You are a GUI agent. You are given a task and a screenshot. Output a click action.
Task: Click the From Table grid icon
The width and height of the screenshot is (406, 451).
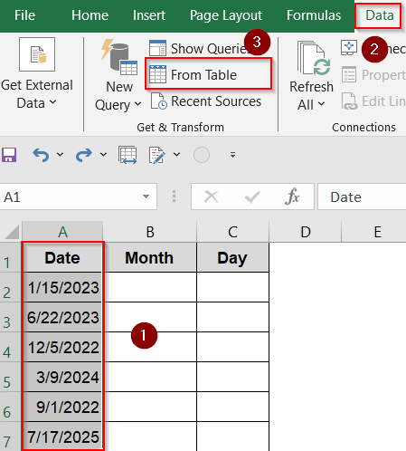(157, 74)
